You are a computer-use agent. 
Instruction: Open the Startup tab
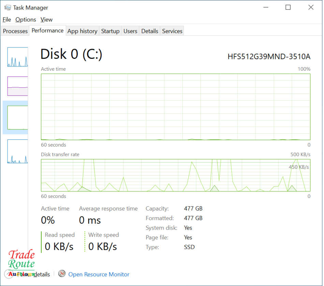(110, 31)
